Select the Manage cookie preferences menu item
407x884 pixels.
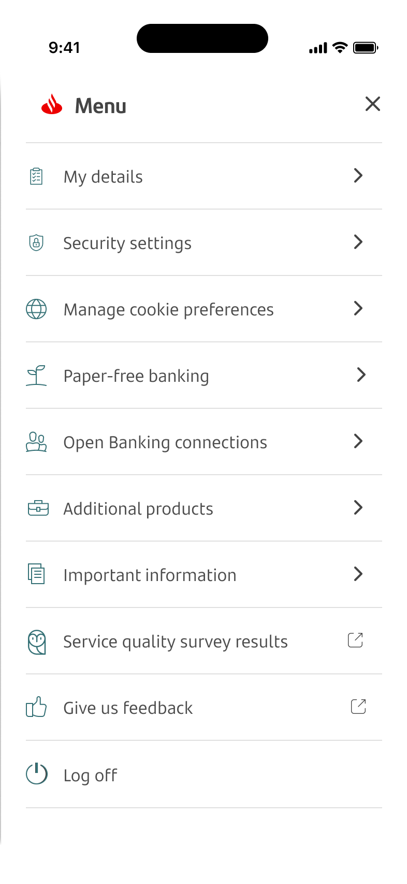coord(168,310)
